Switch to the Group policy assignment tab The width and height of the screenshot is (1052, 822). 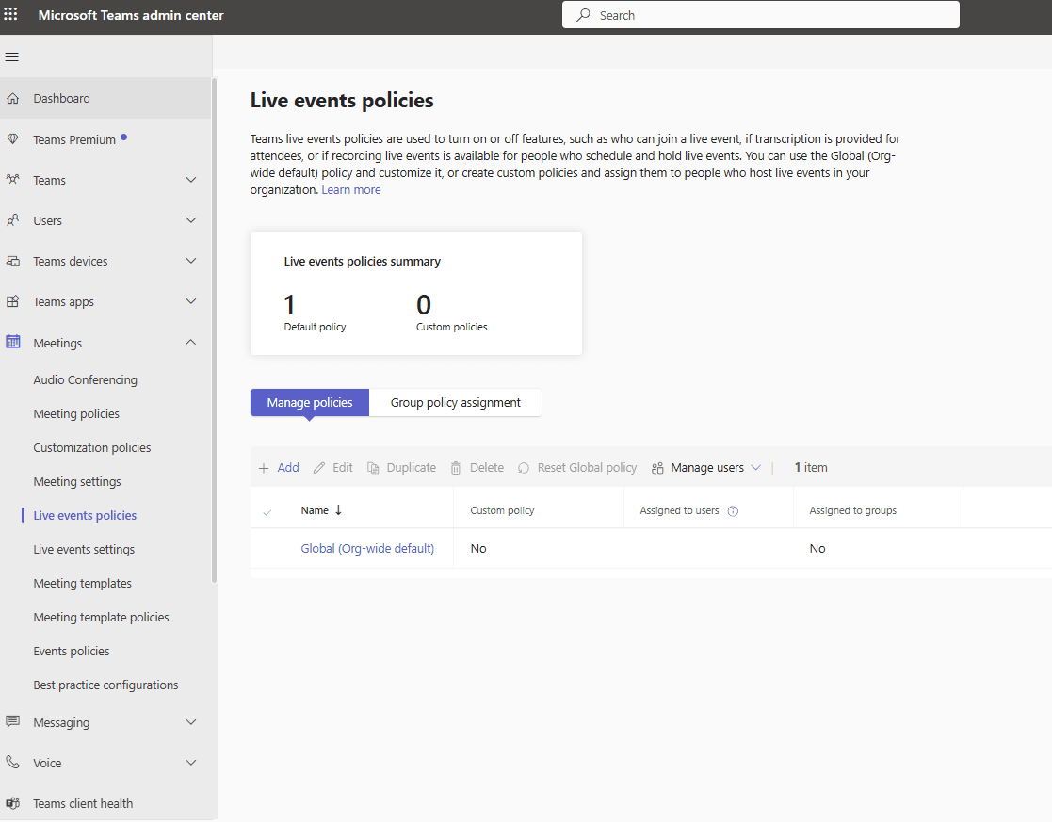coord(455,402)
